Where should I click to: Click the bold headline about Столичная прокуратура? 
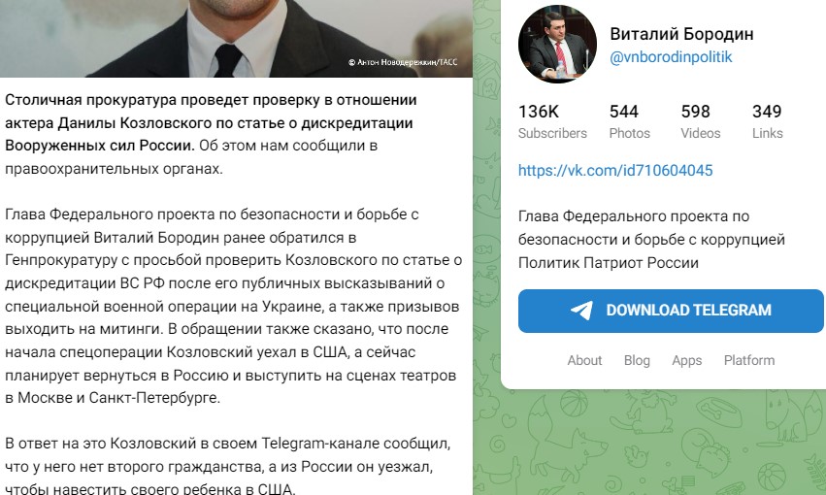coord(211,122)
